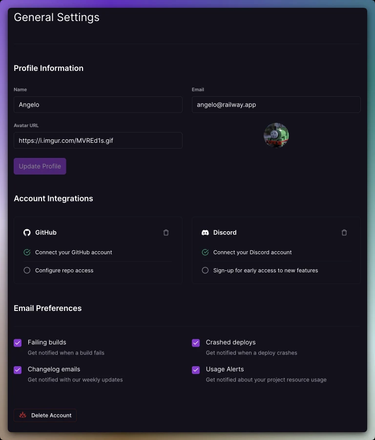Image resolution: width=375 pixels, height=440 pixels.
Task: Remove GitHub integration via trash icon
Action: (x=166, y=232)
